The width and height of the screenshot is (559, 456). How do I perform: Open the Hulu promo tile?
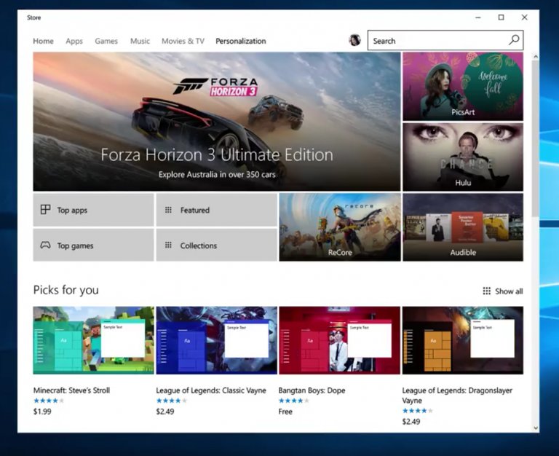(462, 157)
